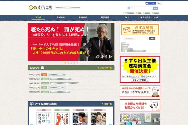Click the magnifier icon in search box

(x=129, y=8)
